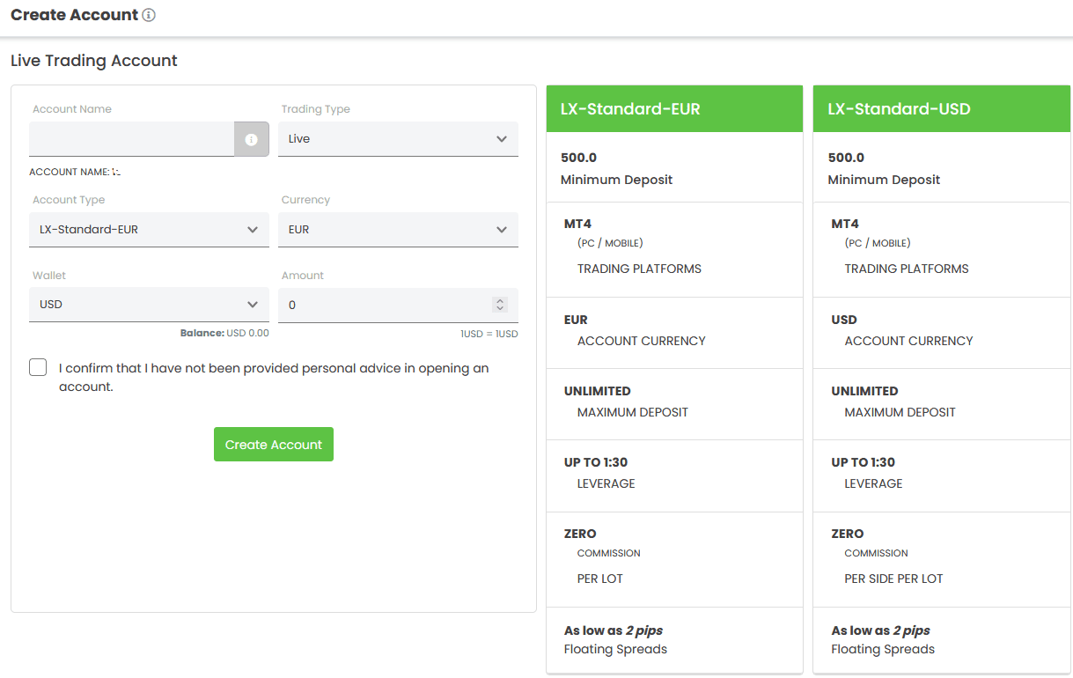
Task: Click the 1USD = 1USD rate text
Action: click(x=489, y=335)
